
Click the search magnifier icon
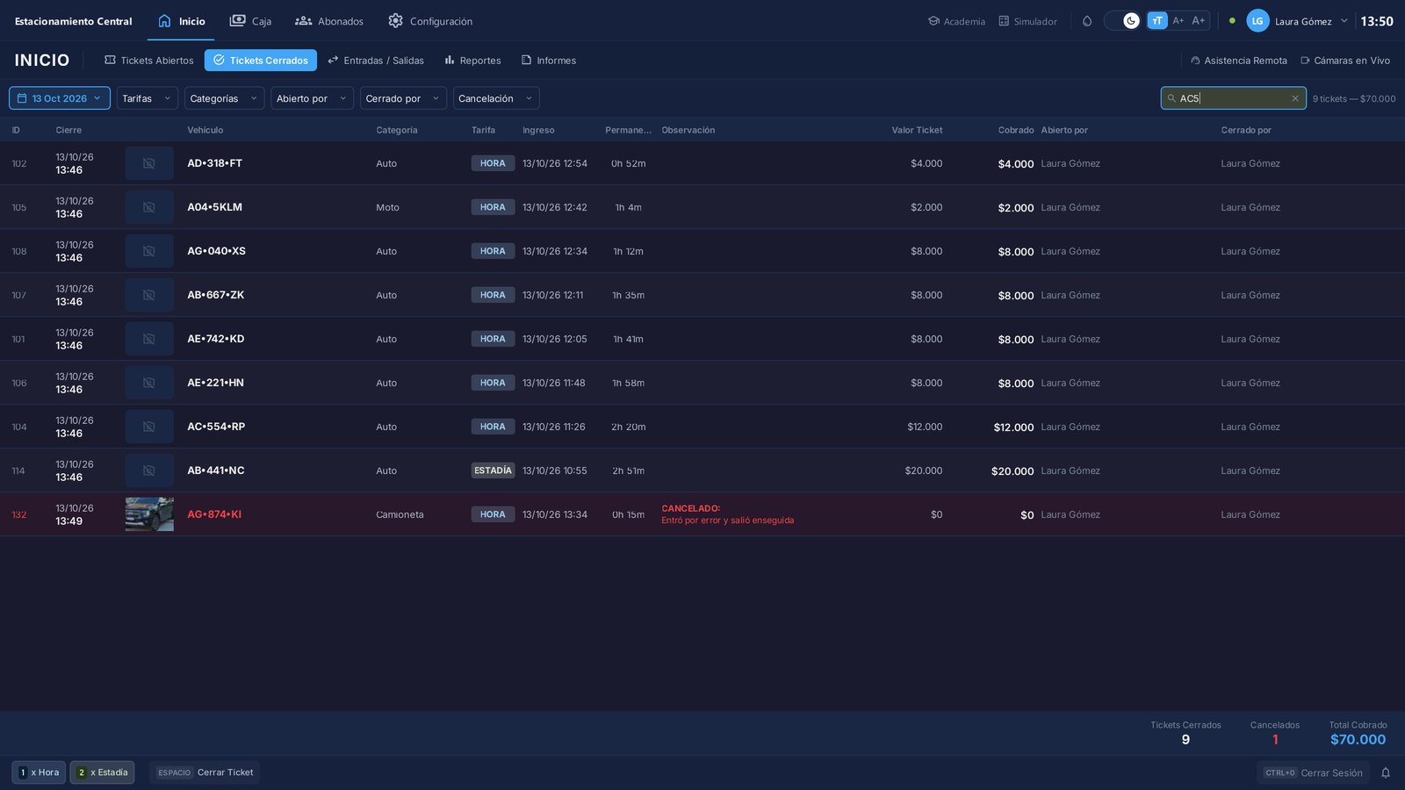(x=1171, y=98)
